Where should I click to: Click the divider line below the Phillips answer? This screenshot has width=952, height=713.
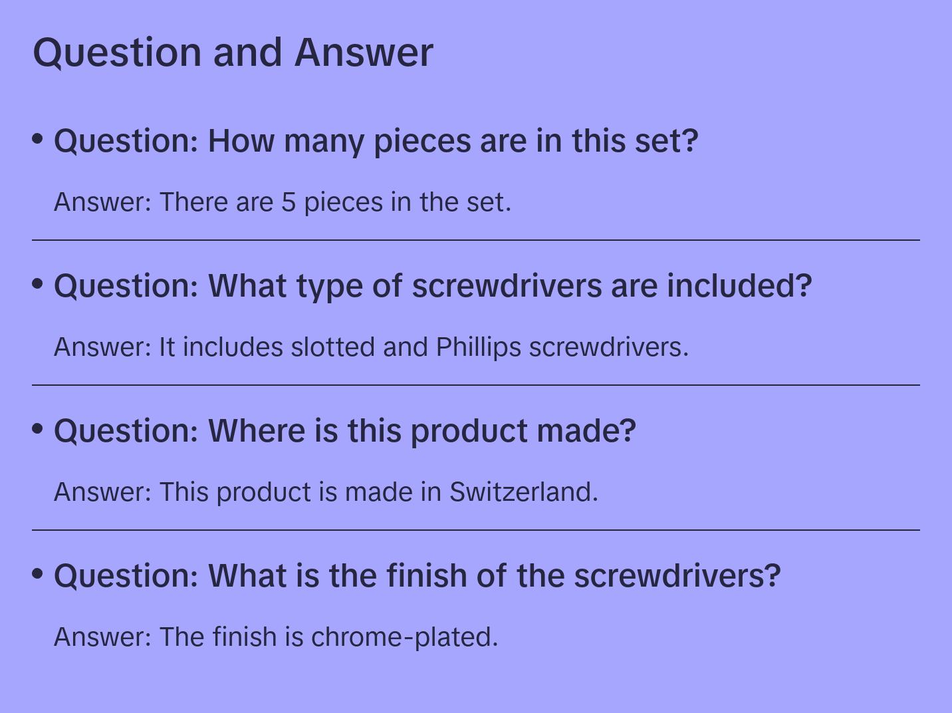pos(476,385)
